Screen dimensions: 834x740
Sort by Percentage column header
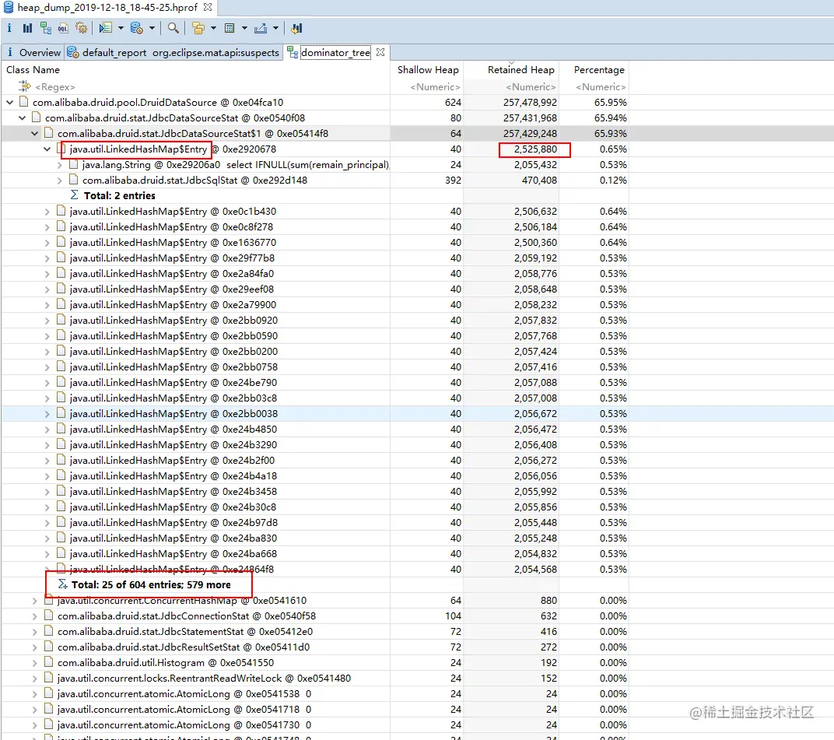[599, 70]
